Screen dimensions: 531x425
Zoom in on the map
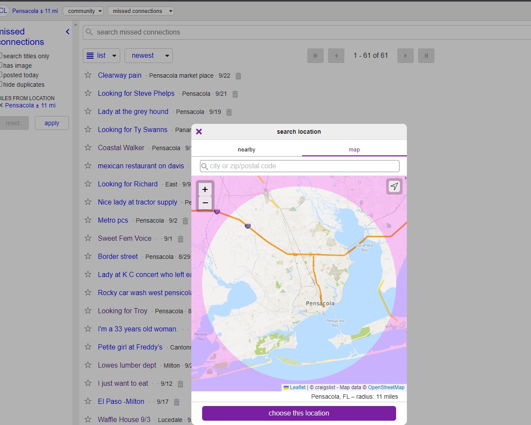(205, 189)
